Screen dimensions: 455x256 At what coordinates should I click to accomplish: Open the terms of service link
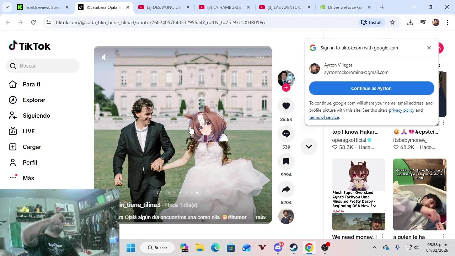pos(324,117)
